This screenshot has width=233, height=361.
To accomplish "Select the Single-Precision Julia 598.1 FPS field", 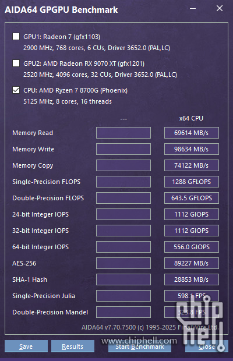I will point(192,296).
